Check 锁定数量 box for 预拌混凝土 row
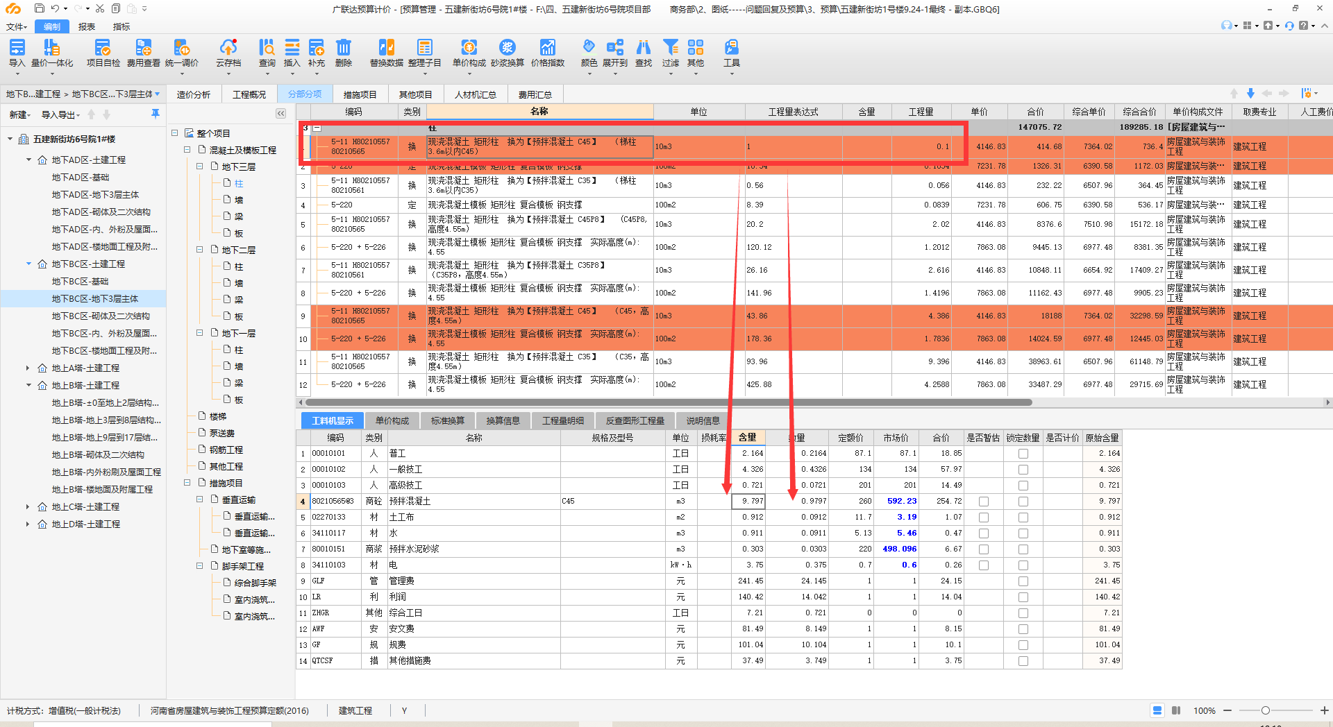The width and height of the screenshot is (1333, 727). pos(1023,502)
